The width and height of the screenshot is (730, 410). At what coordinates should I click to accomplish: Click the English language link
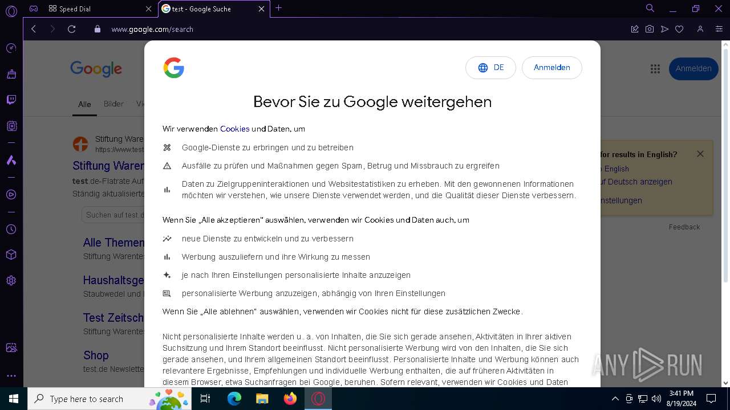click(617, 169)
